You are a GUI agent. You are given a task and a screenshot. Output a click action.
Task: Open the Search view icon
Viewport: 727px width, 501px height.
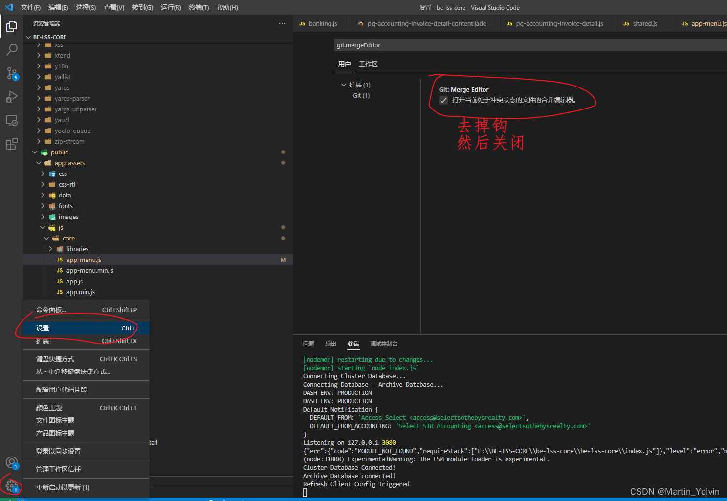click(12, 49)
